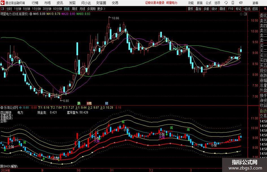The height and width of the screenshot is (172, 267).
Task: Click the 返回 button
Action: click(255, 9)
